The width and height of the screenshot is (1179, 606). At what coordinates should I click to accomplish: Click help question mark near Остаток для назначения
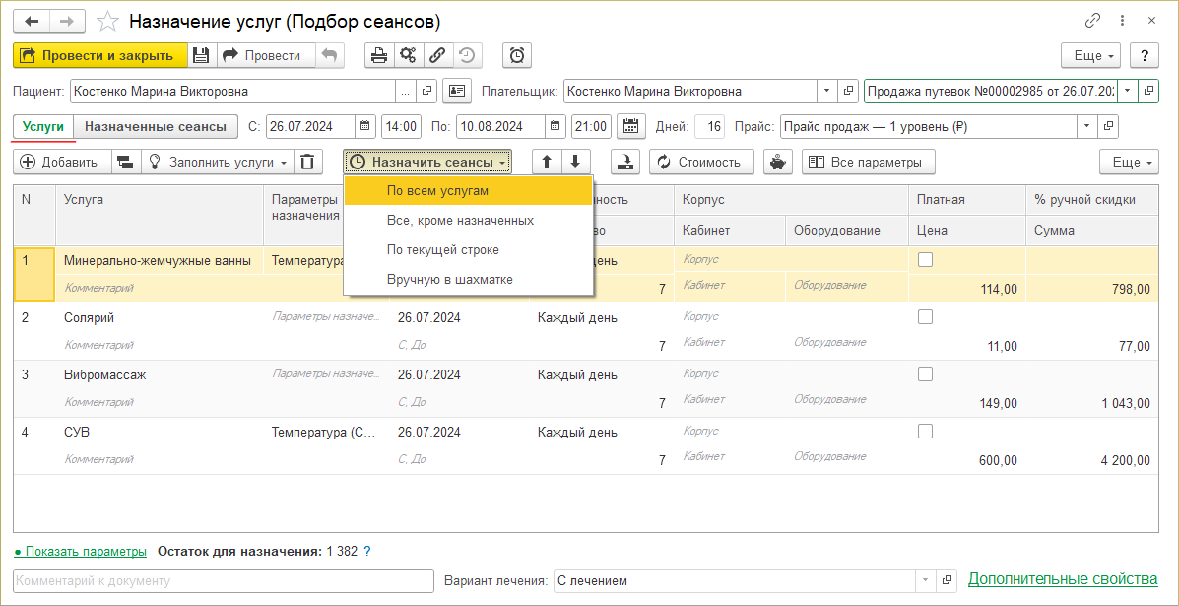tap(367, 551)
